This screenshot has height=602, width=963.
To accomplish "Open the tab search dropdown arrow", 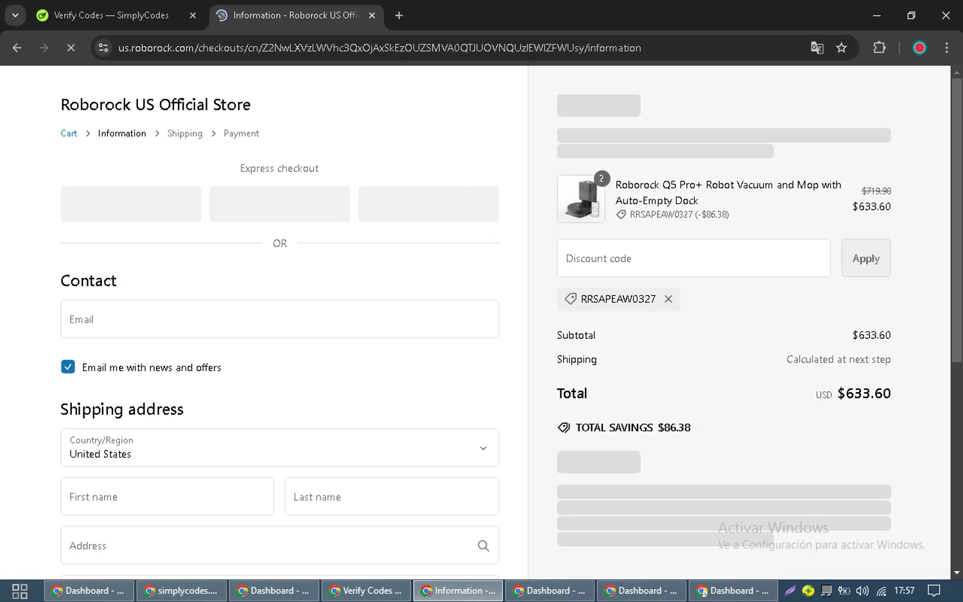I will pyautogui.click(x=15, y=15).
